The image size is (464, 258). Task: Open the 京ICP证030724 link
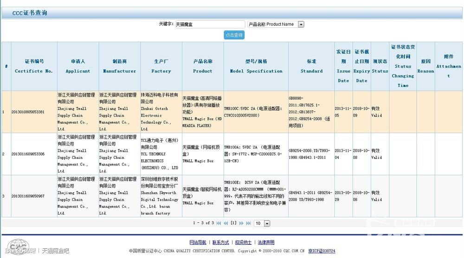[x=322, y=251]
